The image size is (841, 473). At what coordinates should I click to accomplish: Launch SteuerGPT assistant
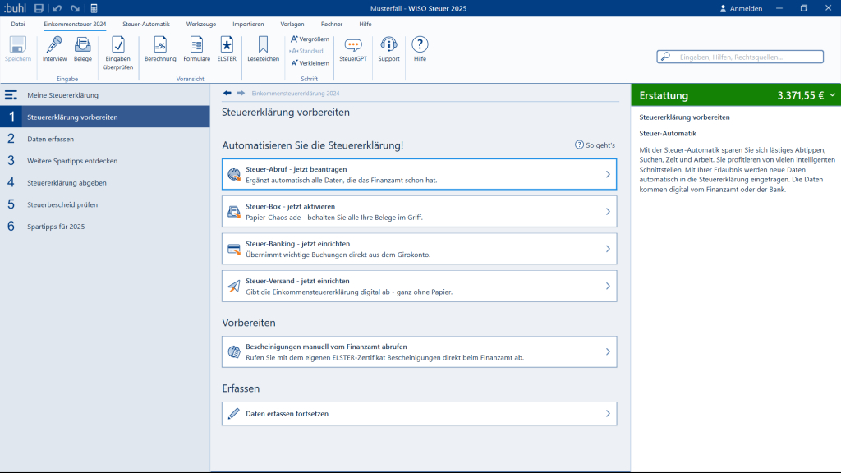click(353, 48)
